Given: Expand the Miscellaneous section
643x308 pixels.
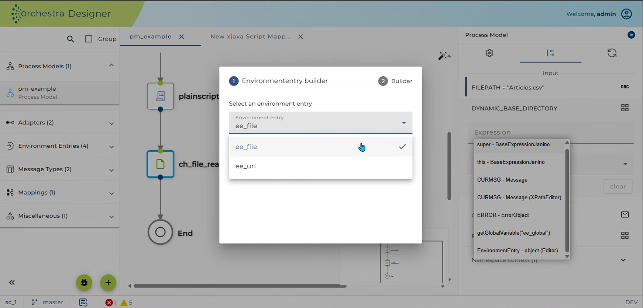Looking at the screenshot, I should 111,217.
